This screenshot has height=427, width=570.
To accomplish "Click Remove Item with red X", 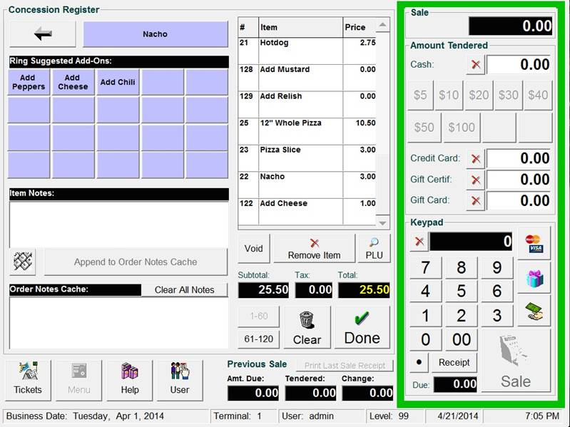I will [x=314, y=248].
